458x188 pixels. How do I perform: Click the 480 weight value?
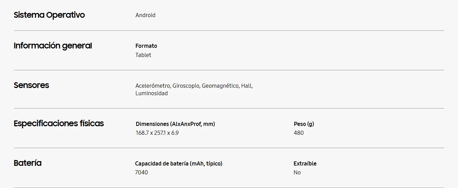coord(299,133)
